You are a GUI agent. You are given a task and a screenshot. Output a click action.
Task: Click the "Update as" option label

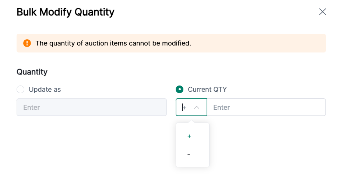pyautogui.click(x=45, y=90)
